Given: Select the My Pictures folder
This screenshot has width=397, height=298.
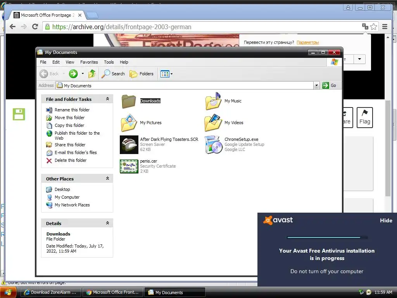Looking at the screenshot, I should [x=141, y=123].
